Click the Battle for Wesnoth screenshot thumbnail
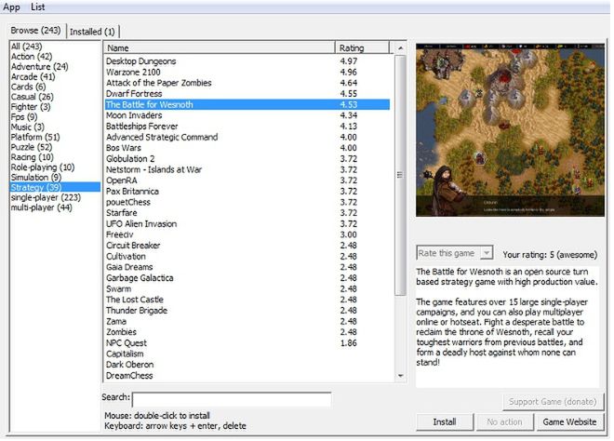The height and width of the screenshot is (441, 614). 510,130
